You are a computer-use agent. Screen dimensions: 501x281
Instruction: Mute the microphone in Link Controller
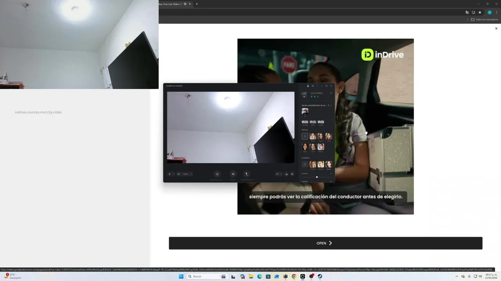(x=169, y=174)
